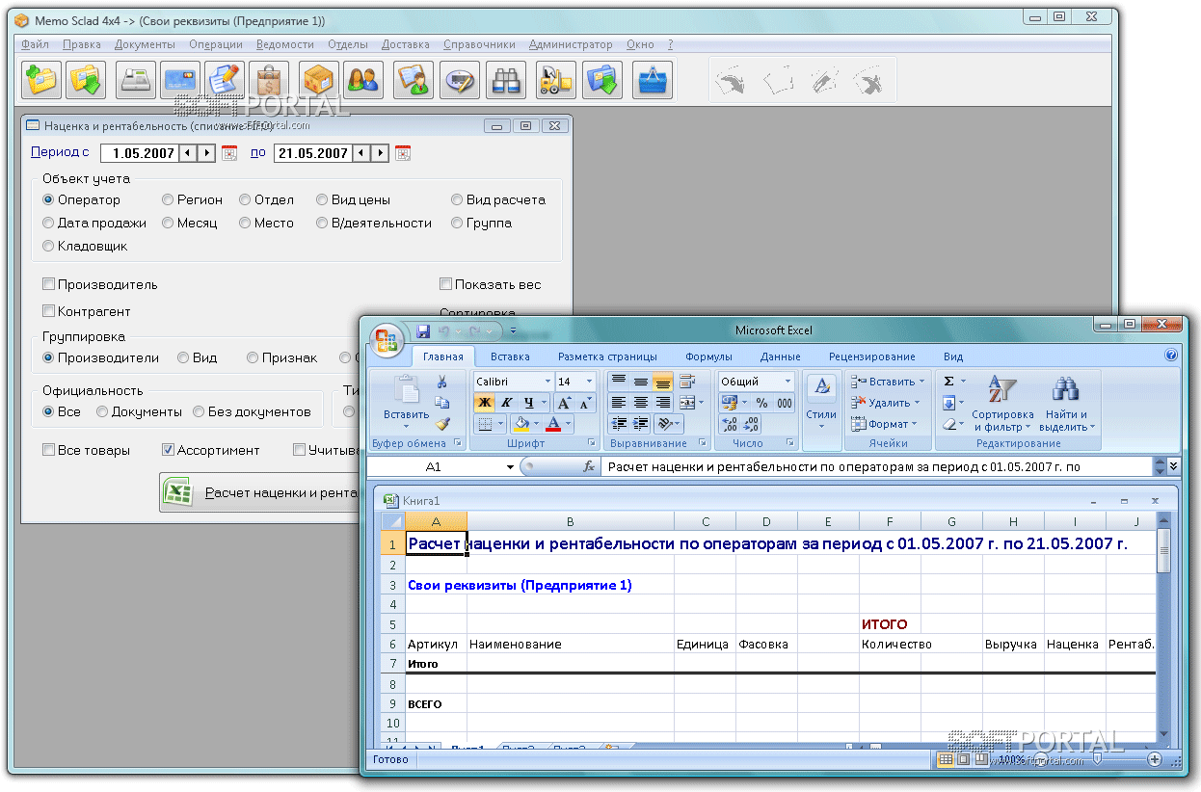Open the Документы menu in Memo Sclad
1201x792 pixels.
click(x=145, y=44)
